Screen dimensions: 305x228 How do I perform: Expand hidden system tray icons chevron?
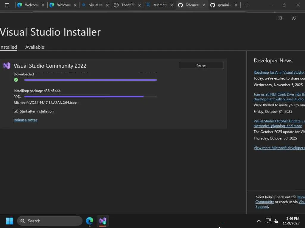[259, 221]
